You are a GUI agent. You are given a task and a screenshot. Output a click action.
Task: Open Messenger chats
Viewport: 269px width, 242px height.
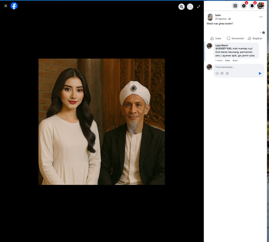coord(244,6)
